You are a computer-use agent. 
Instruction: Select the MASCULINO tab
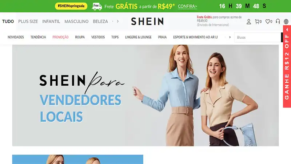[x=76, y=22]
